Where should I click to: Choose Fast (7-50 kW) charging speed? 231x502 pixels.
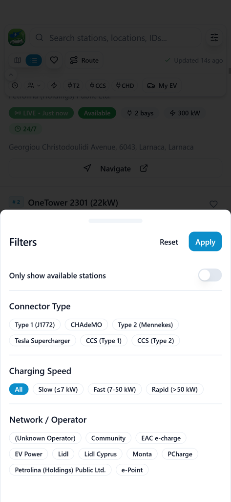115,389
